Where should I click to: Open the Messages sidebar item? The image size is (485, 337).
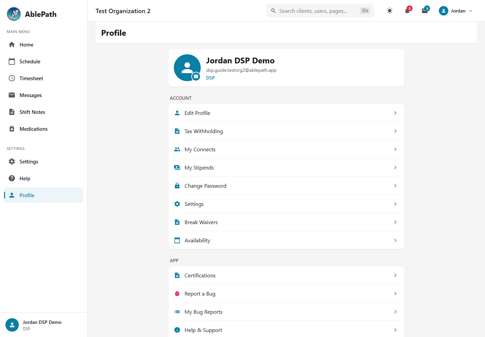(43, 95)
